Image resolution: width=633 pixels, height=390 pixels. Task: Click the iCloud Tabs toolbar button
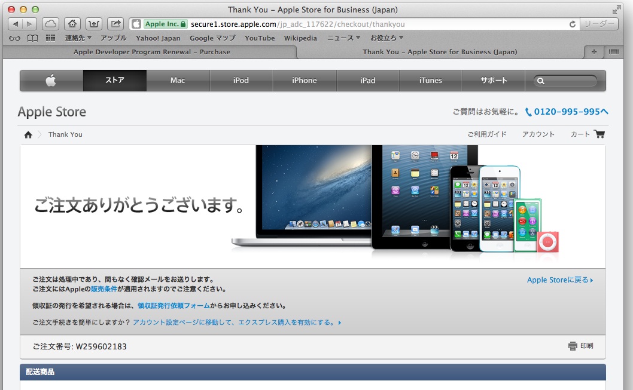pos(51,24)
